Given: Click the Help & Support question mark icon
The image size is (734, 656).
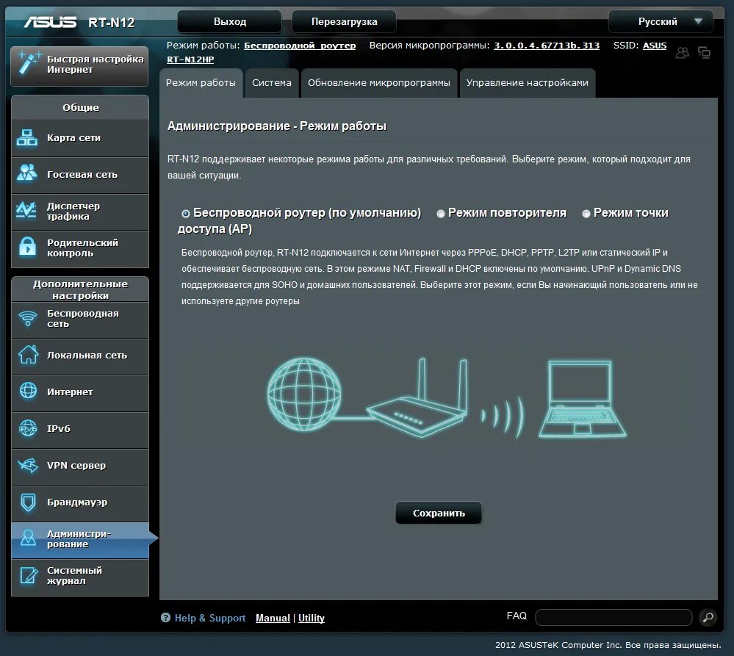Looking at the screenshot, I should 166,618.
